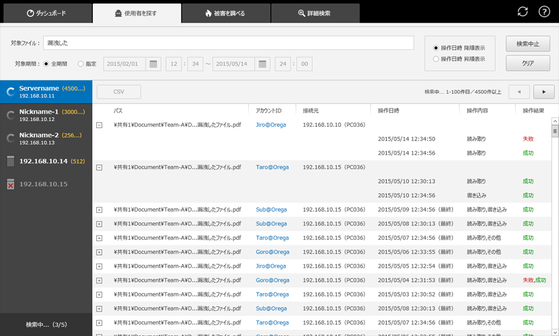This screenshot has width=559, height=336.
Task: Expand the 2015/05/09 Sub@Orega row
Action: (99, 210)
